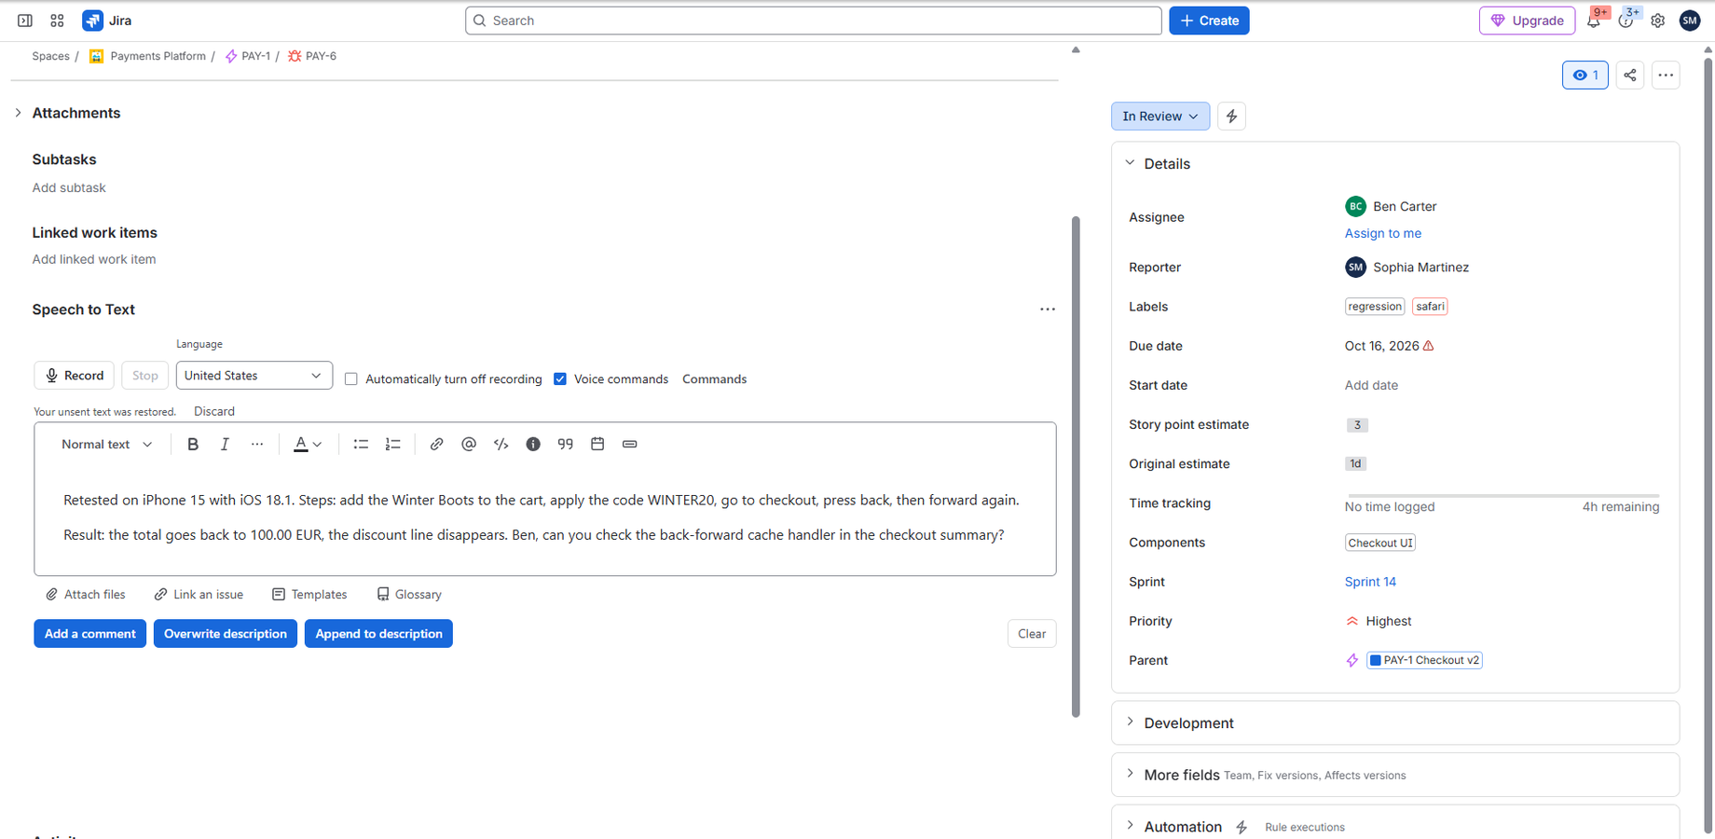The height and width of the screenshot is (839, 1715).
Task: Open the United States language dropdown
Action: [254, 376]
